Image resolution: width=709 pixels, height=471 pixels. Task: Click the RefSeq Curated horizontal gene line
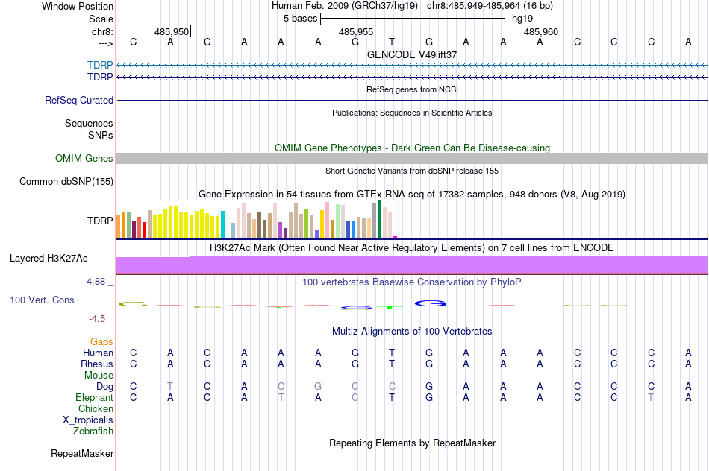click(412, 100)
